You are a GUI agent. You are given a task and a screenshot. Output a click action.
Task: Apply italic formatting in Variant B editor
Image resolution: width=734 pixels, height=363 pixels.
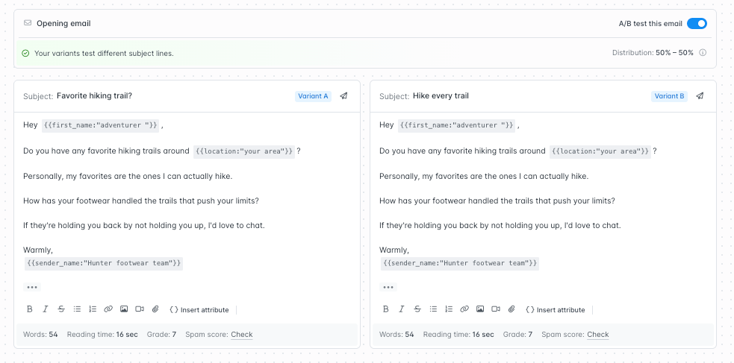[x=402, y=309]
